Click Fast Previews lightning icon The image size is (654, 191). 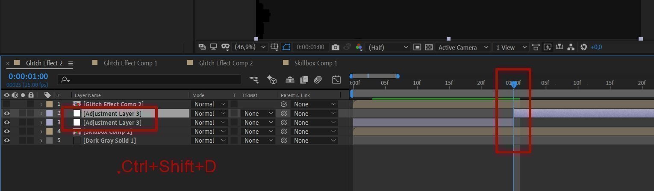coord(548,47)
